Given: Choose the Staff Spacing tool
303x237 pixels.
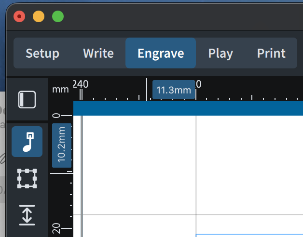Looking at the screenshot, I should click(27, 214).
